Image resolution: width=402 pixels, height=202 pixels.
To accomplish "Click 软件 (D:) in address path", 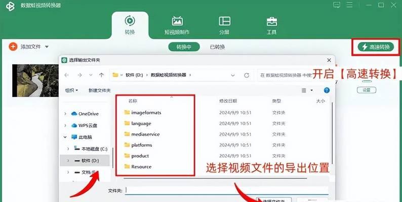I will 134,75.
